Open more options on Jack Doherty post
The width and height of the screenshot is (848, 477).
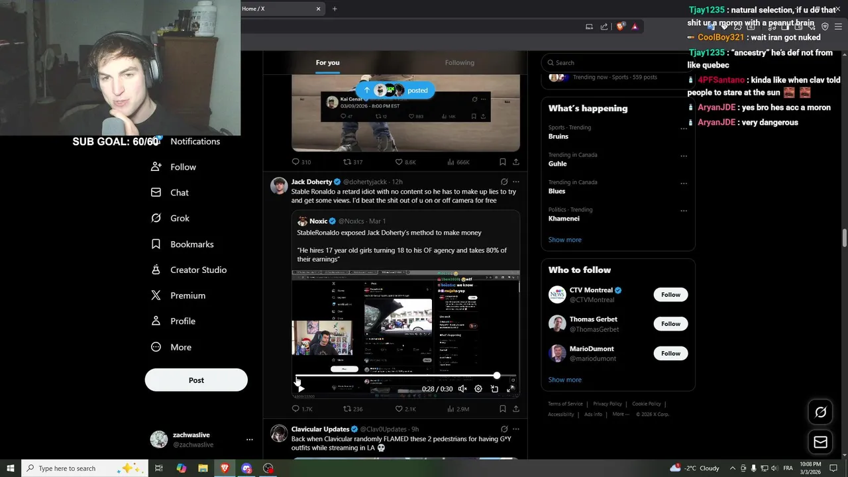tap(516, 182)
